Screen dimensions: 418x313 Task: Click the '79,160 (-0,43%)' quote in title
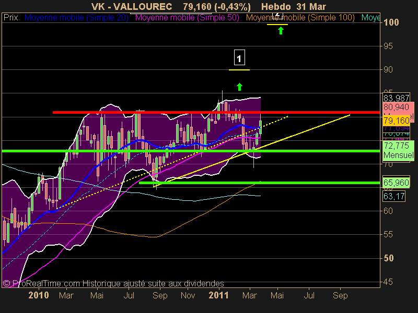[x=217, y=6]
